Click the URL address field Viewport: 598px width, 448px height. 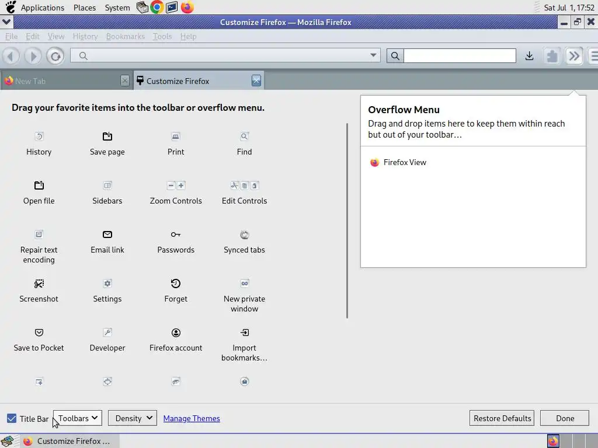point(225,56)
